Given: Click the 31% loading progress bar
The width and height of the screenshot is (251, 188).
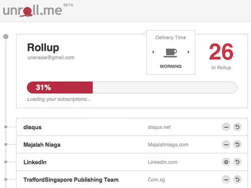Looking at the screenshot, I should click(x=132, y=87).
